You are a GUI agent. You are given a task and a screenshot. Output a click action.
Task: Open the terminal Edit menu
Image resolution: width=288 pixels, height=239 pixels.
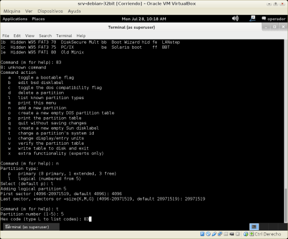[x=17, y=35]
